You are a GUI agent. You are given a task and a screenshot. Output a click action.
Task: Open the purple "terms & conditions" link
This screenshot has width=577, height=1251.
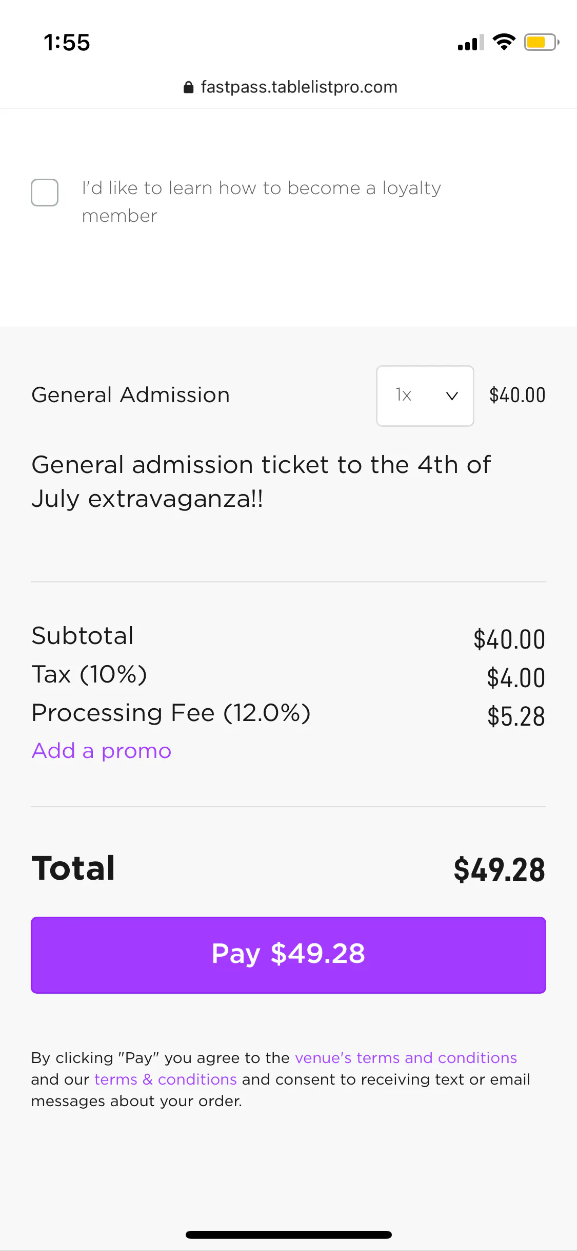(x=165, y=1079)
